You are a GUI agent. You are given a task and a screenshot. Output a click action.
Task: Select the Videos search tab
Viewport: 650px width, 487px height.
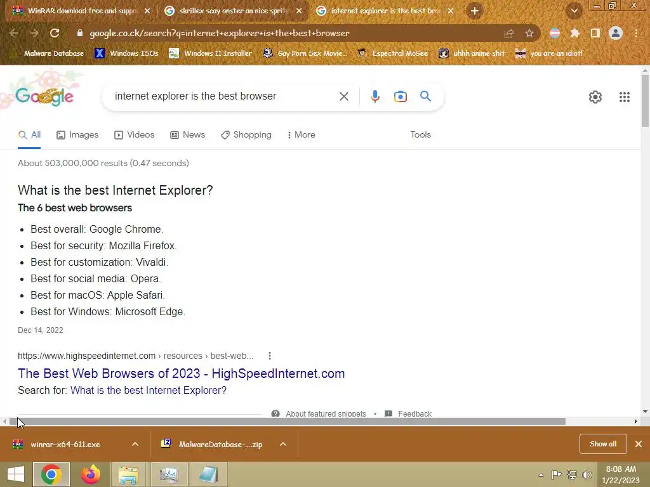(x=135, y=134)
